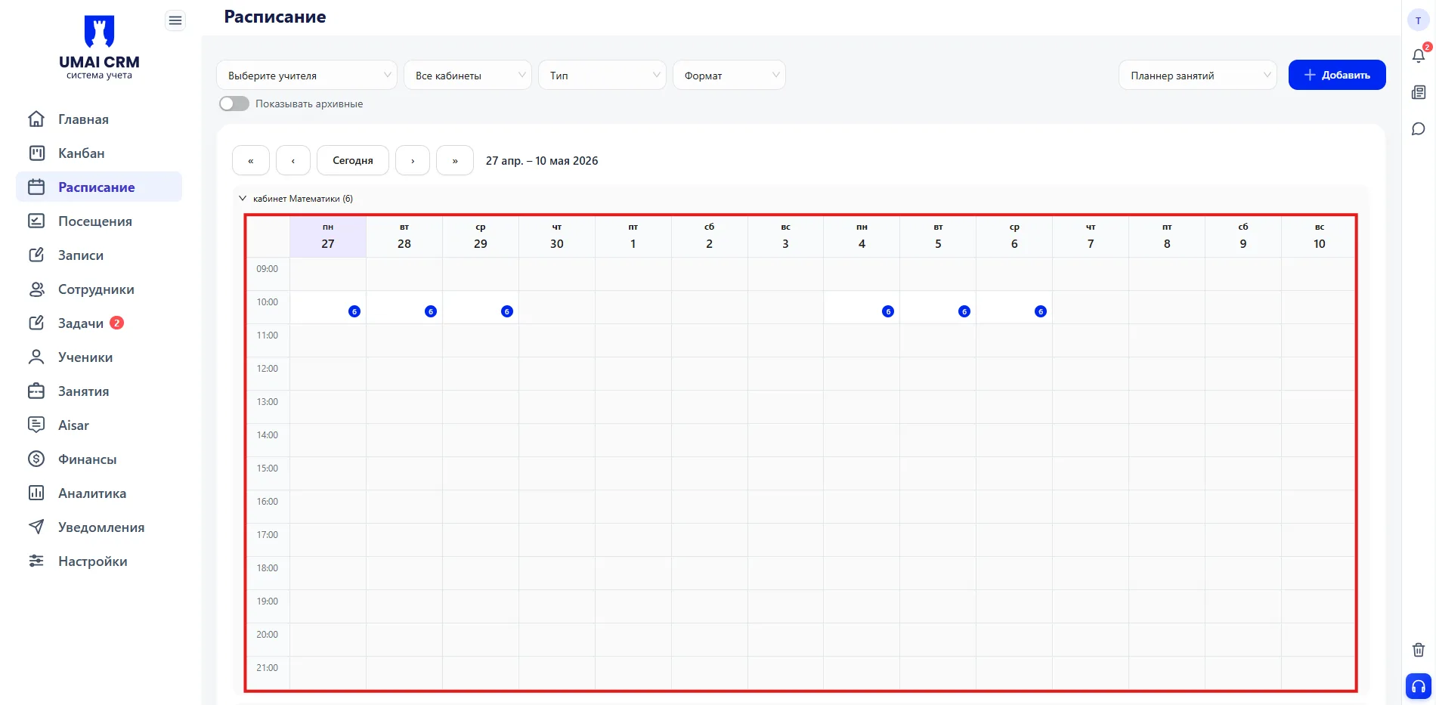Open the Выберите учителя dropdown
1436x705 pixels.
[306, 75]
